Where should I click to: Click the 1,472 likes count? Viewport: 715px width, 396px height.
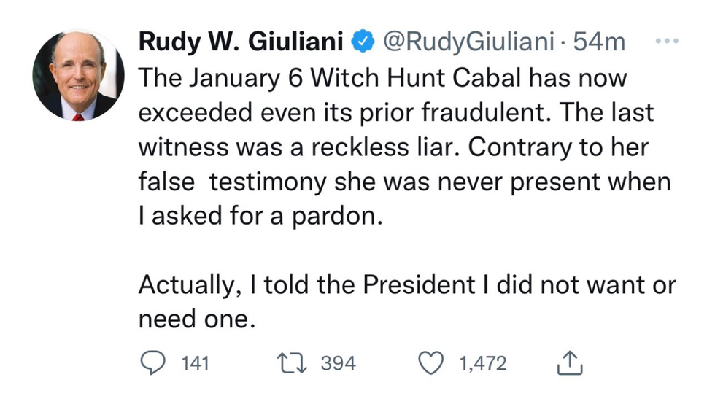coord(482,363)
